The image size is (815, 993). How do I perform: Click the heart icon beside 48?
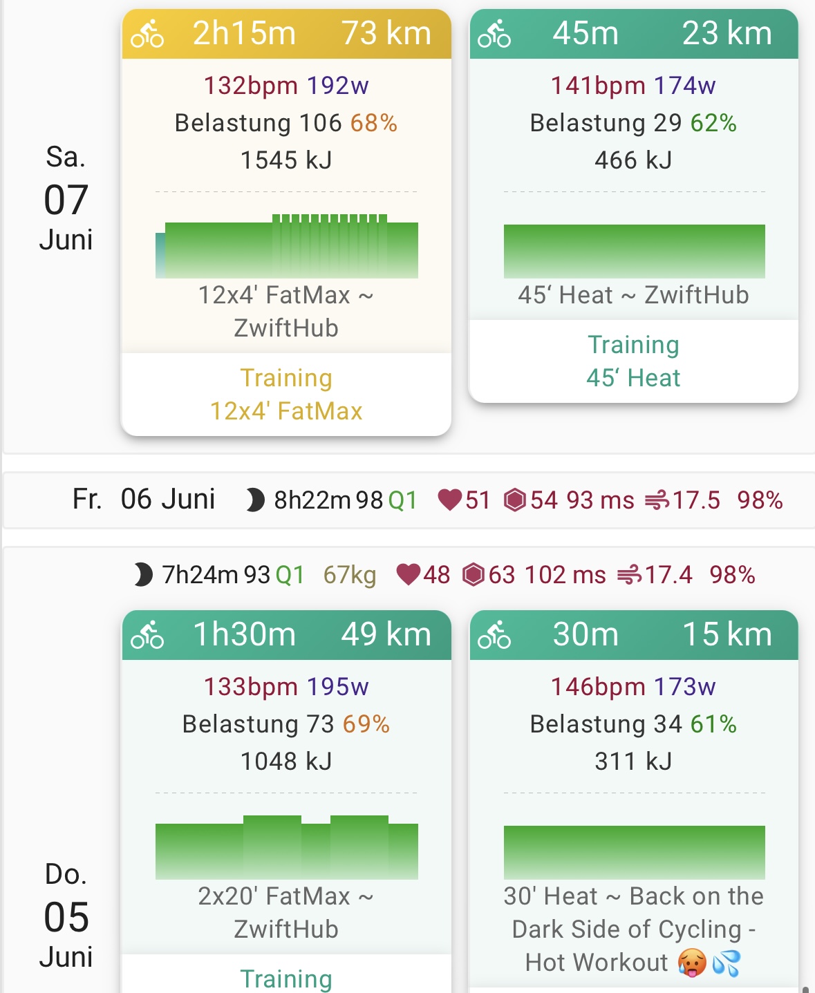[x=408, y=574]
